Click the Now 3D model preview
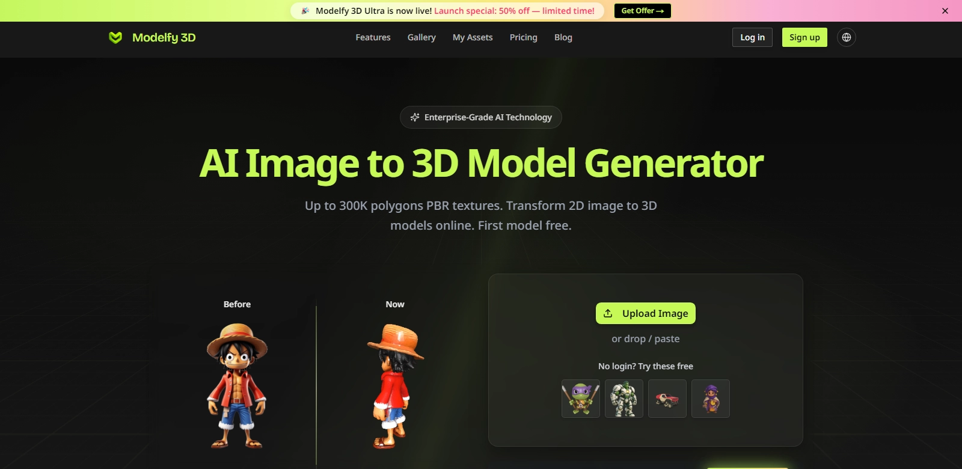This screenshot has width=962, height=469. 395,386
